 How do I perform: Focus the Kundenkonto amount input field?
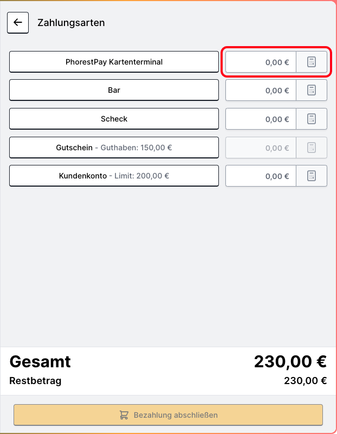pyautogui.click(x=261, y=176)
